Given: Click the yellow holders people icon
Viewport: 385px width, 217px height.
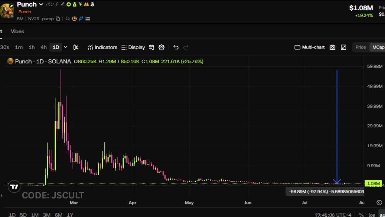Looking at the screenshot, I should coord(86,4).
